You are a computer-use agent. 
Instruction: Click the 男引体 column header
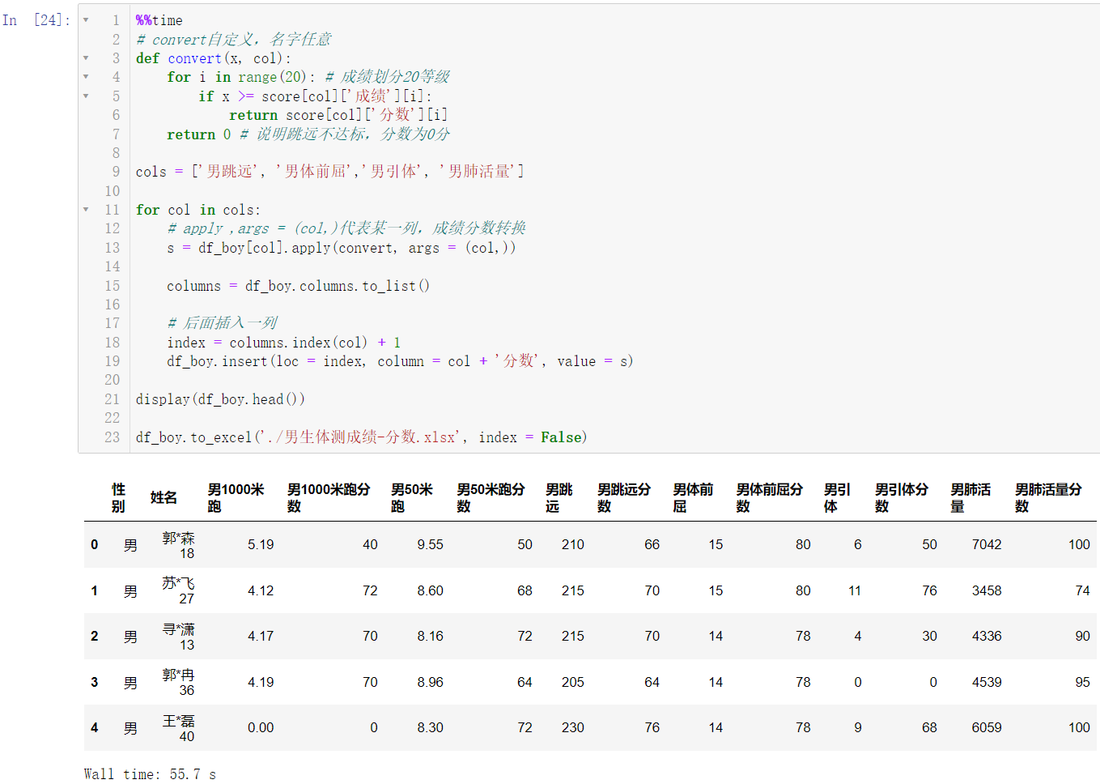coord(837,497)
